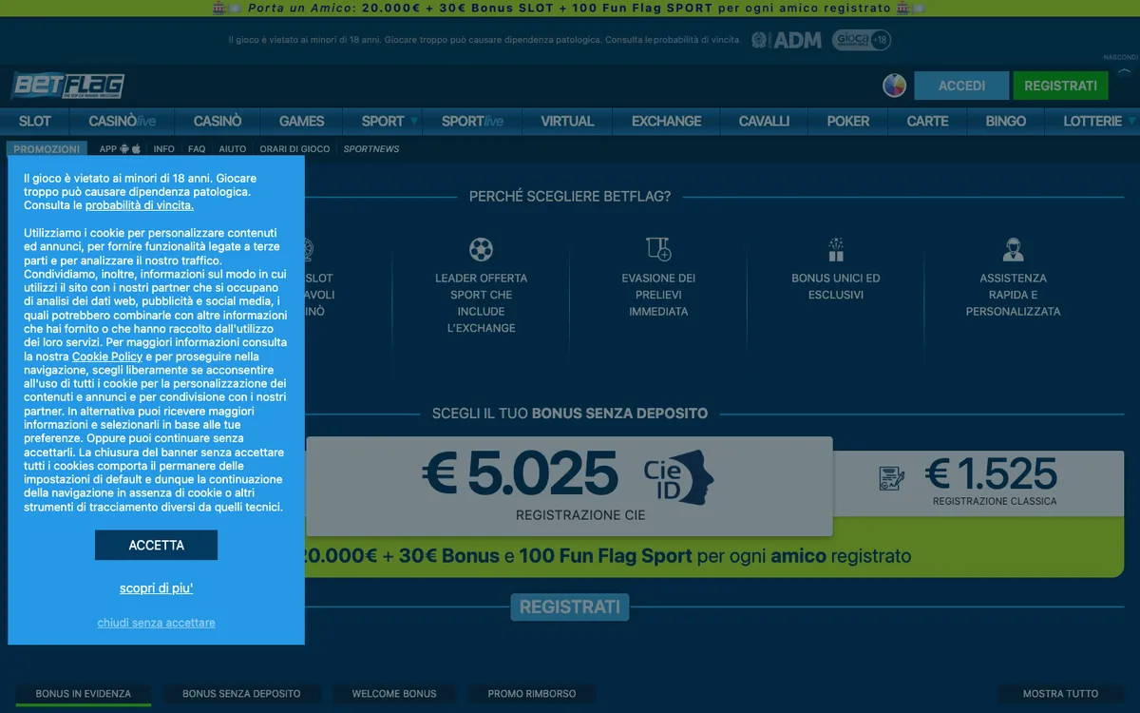This screenshot has height=713, width=1140.
Task: Select the €1.525 Registrazione Classica bonus card
Action: [978, 484]
